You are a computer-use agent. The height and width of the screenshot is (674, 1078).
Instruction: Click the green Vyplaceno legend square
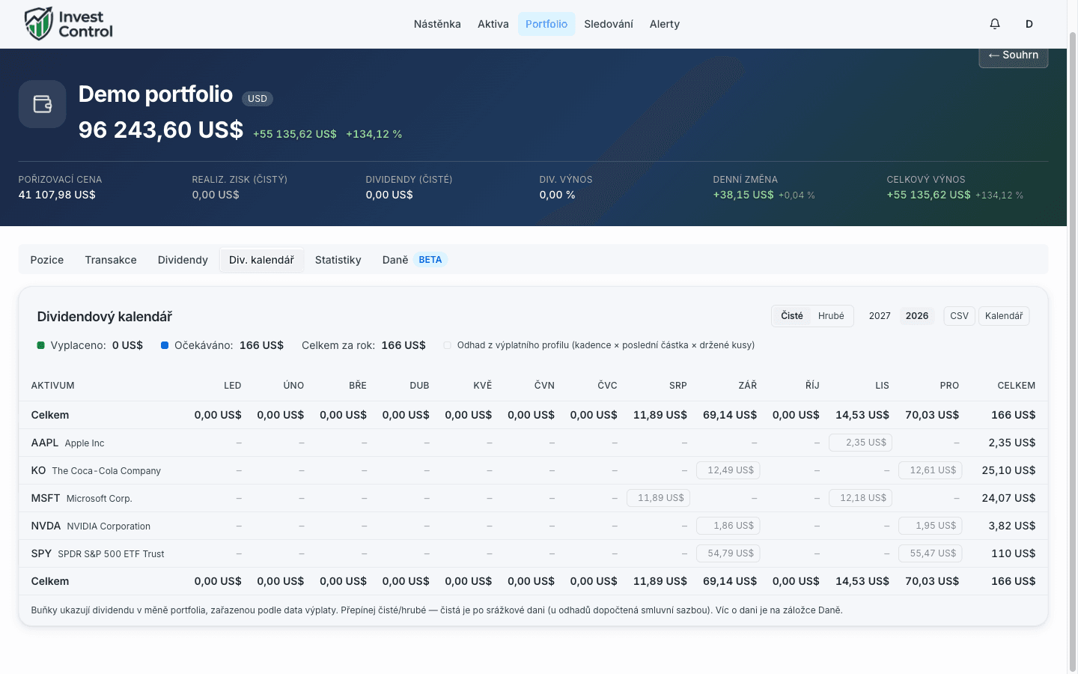(x=41, y=345)
